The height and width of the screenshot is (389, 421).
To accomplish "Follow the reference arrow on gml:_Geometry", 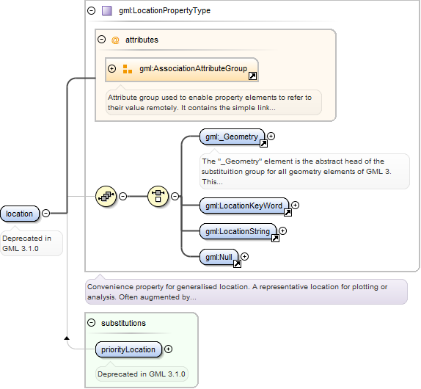I will (263, 143).
